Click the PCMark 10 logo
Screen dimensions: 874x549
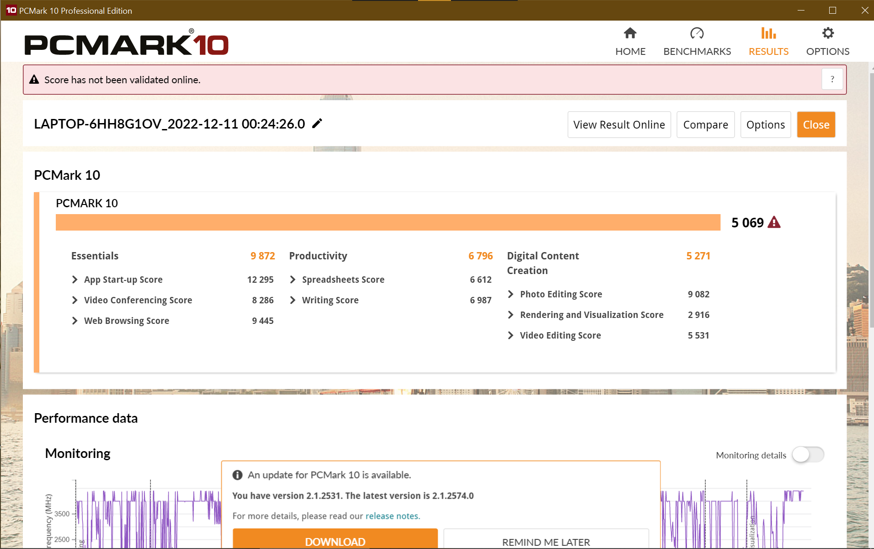click(x=127, y=42)
